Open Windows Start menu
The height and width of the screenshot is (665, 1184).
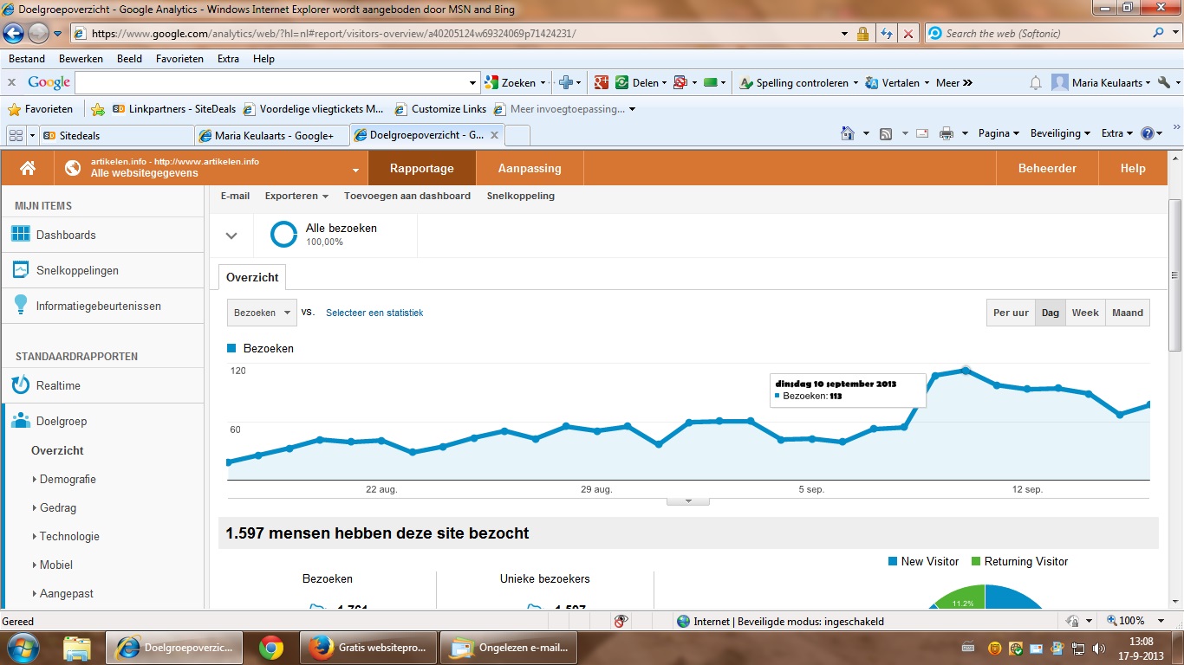pyautogui.click(x=23, y=647)
